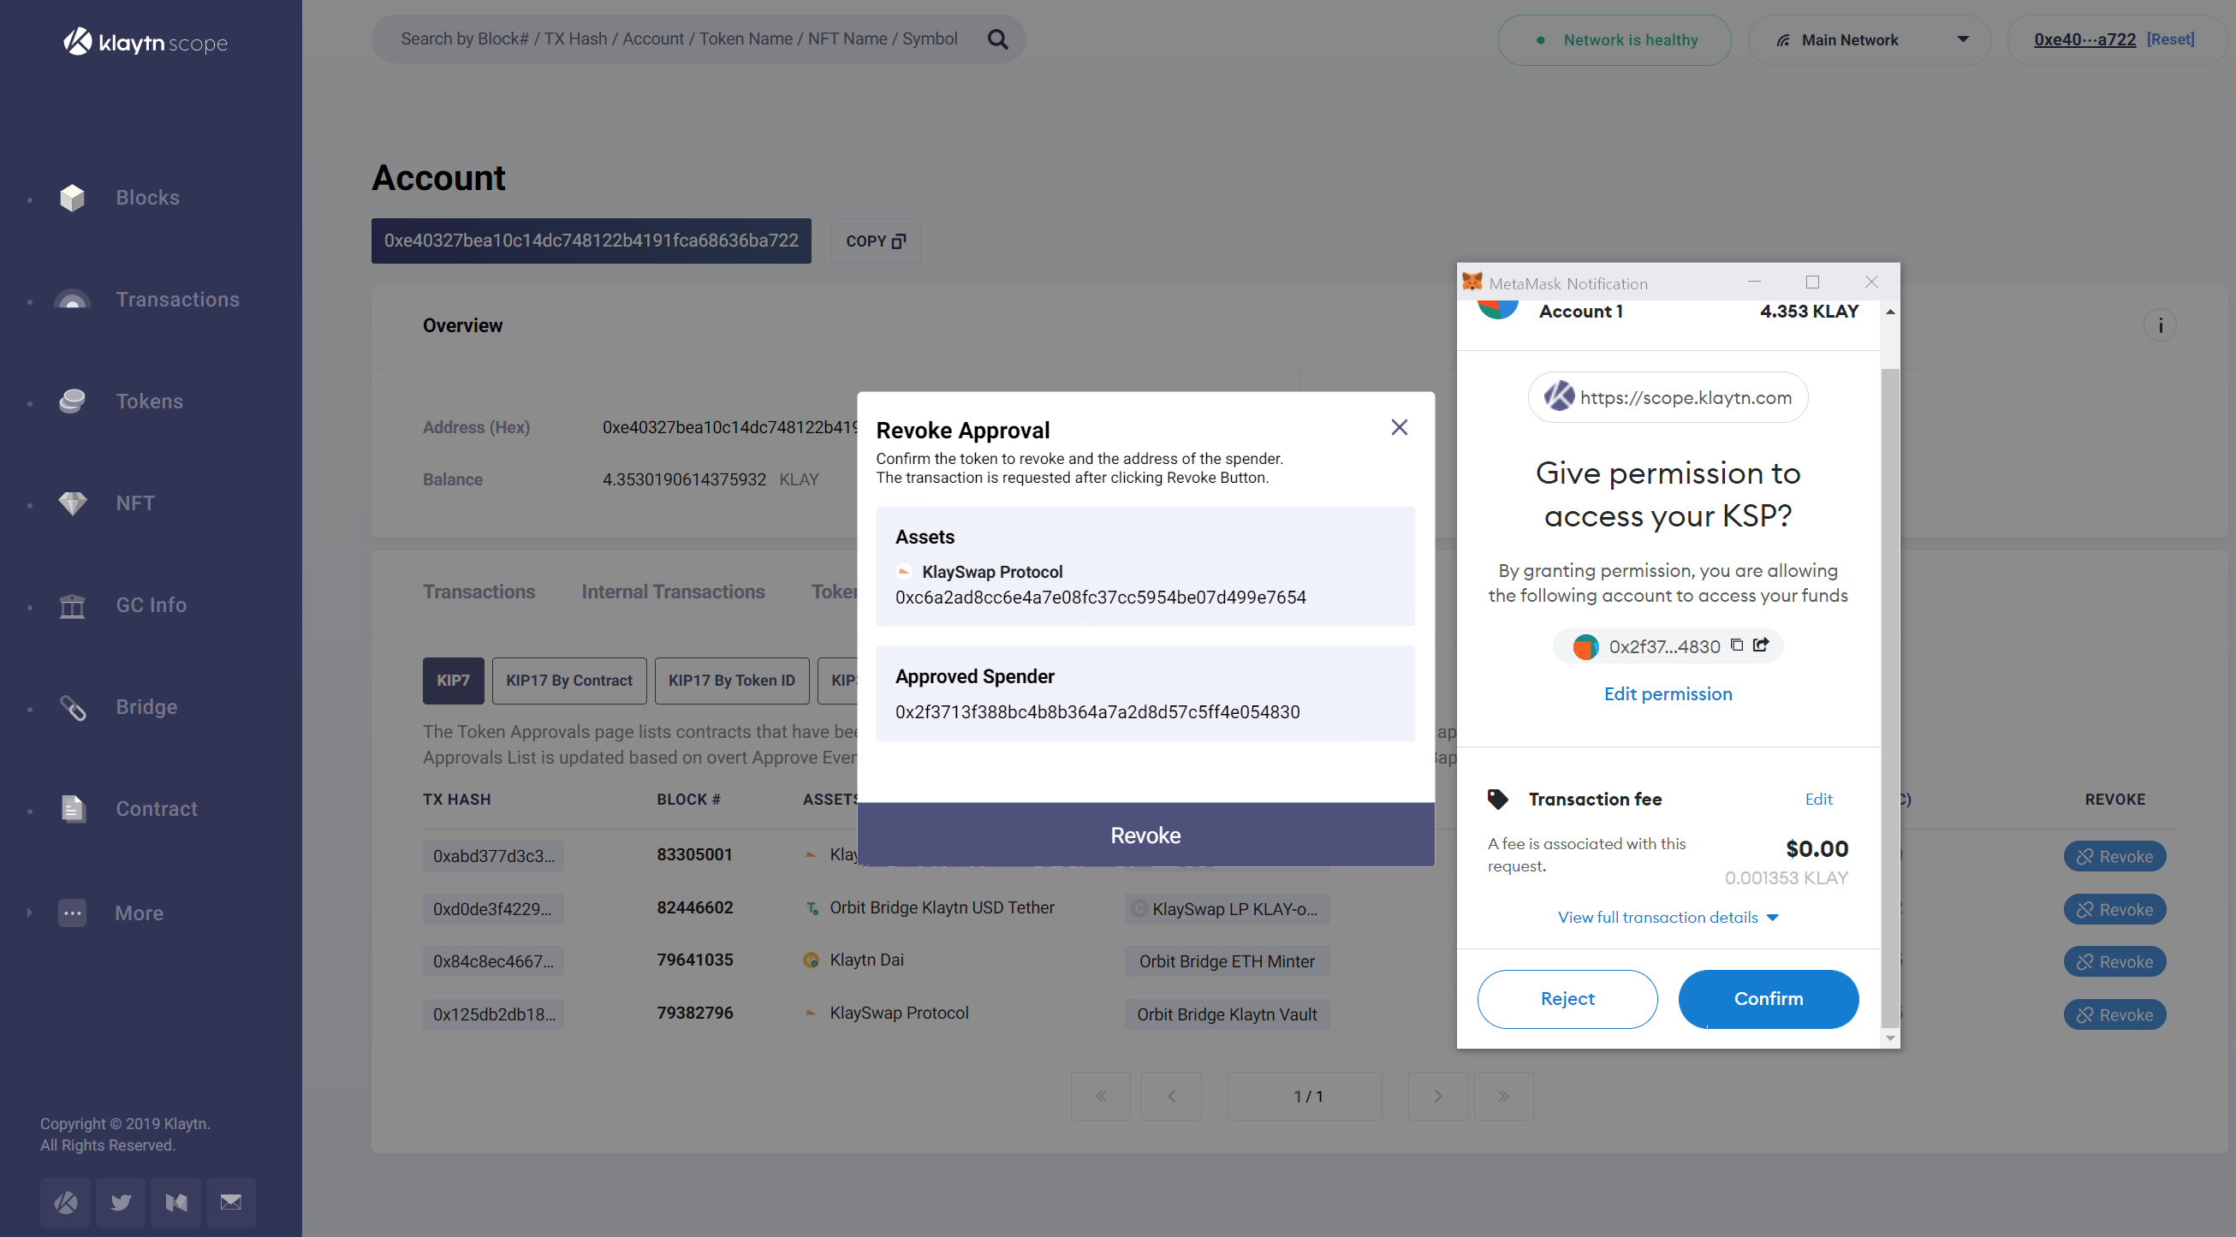This screenshot has height=1237, width=2236.
Task: Open block 82446602
Action: [x=694, y=908]
